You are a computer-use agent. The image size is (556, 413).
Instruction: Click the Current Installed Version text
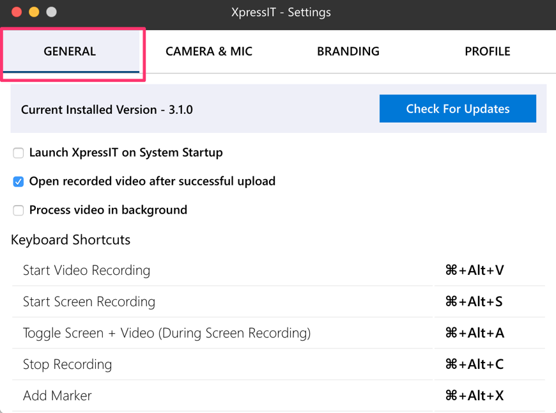[x=107, y=110]
